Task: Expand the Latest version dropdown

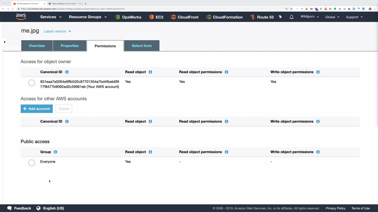Action: 57,31
